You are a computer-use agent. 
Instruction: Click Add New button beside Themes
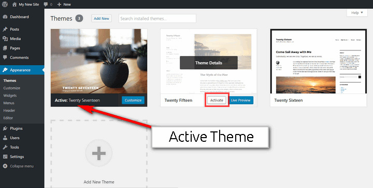pos(102,18)
